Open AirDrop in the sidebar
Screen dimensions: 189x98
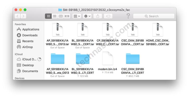[25, 47]
